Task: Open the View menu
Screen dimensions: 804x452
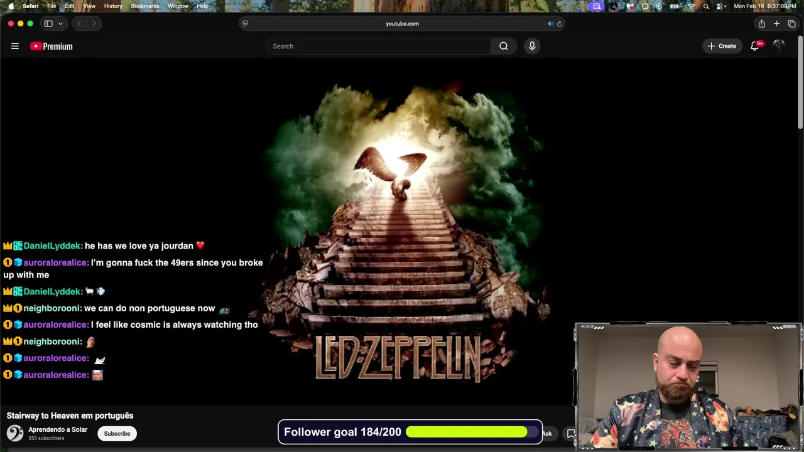Action: tap(89, 6)
